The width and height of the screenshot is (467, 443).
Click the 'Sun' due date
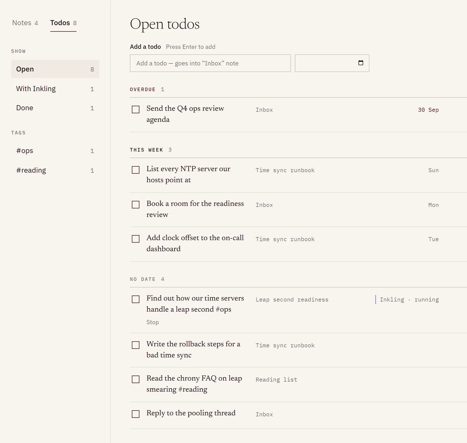(x=434, y=170)
